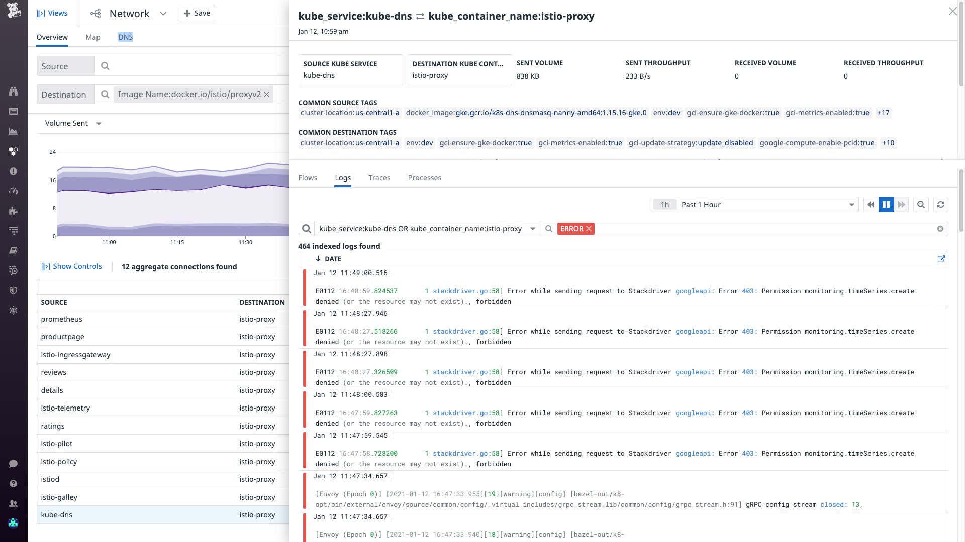The height and width of the screenshot is (542, 965).
Task: Expand the +17 common source tags
Action: (883, 113)
